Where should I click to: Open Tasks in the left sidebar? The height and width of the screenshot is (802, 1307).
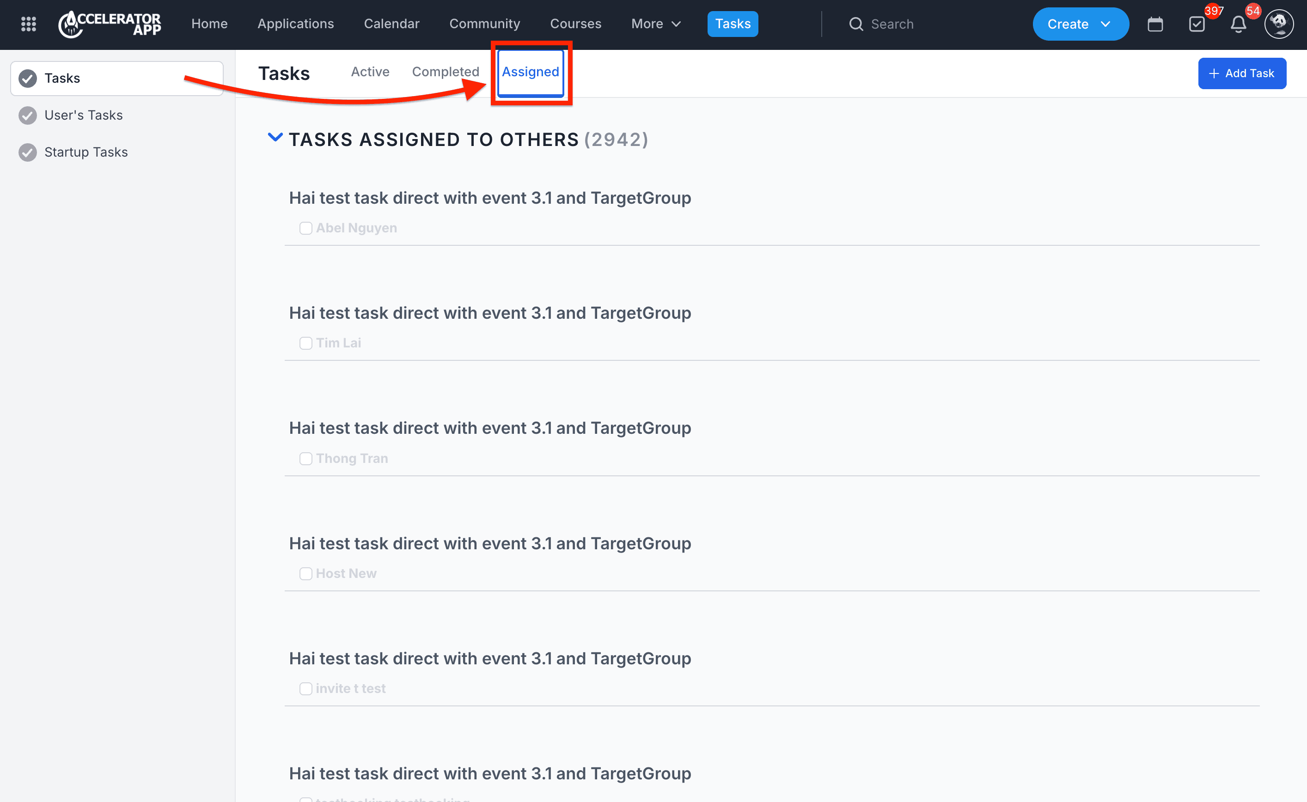[x=117, y=79]
